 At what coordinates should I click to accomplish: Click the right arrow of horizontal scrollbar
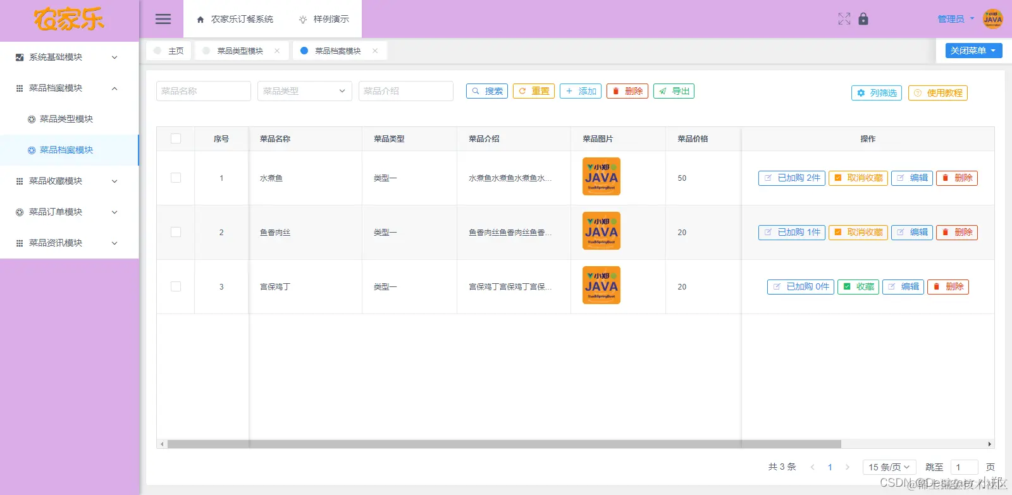pos(990,444)
